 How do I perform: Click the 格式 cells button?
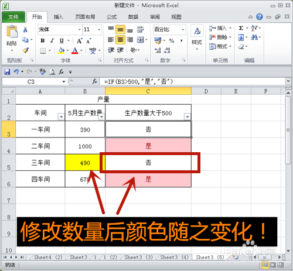220,46
